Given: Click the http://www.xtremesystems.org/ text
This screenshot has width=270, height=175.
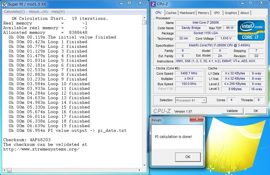Looking at the screenshot, I should coord(41,149).
